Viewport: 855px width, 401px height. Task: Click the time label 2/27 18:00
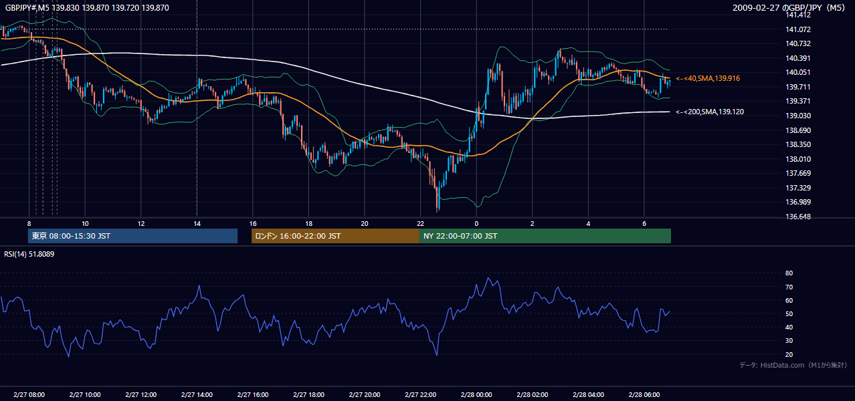tap(308, 395)
